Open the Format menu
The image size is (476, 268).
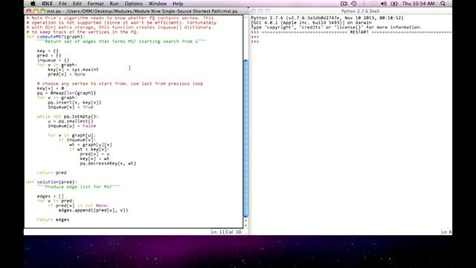pyautogui.click(x=95, y=4)
